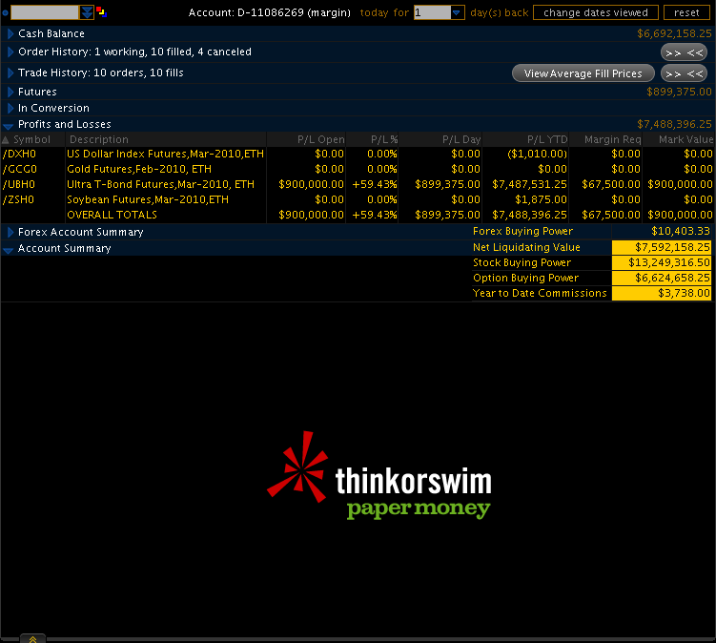The width and height of the screenshot is (716, 643).
Task: Expand the Futures section
Action: (10, 92)
